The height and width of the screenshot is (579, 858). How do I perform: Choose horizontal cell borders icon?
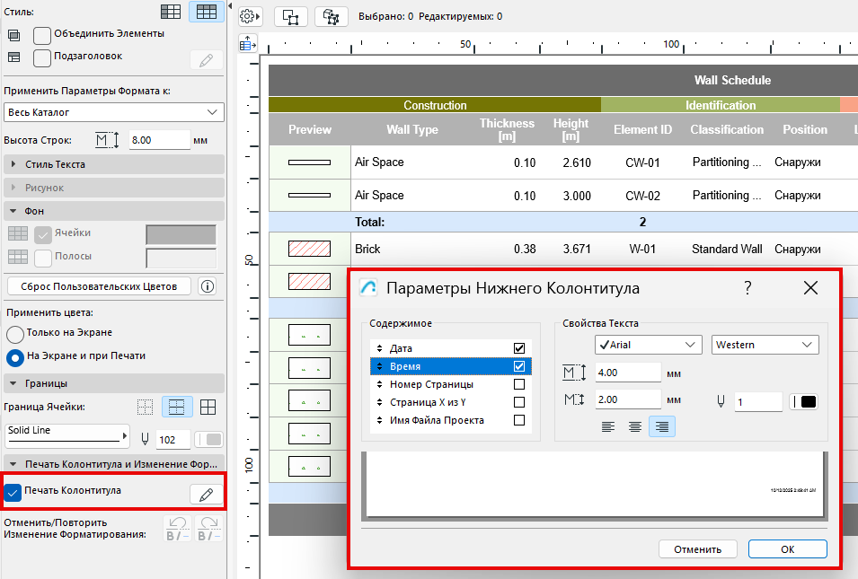176,408
